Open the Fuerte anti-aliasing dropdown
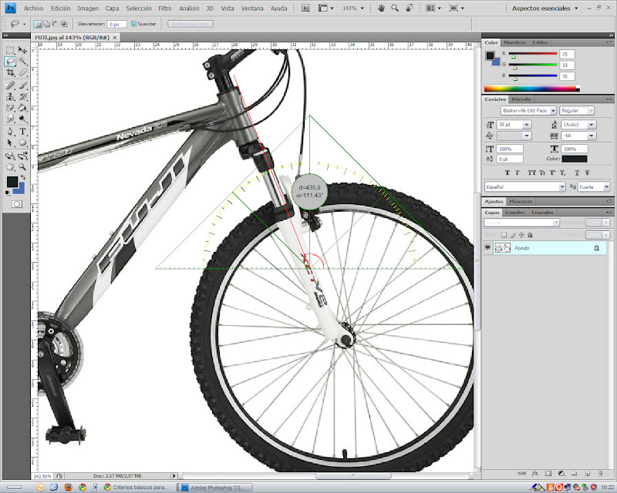This screenshot has width=617, height=493. pos(606,187)
